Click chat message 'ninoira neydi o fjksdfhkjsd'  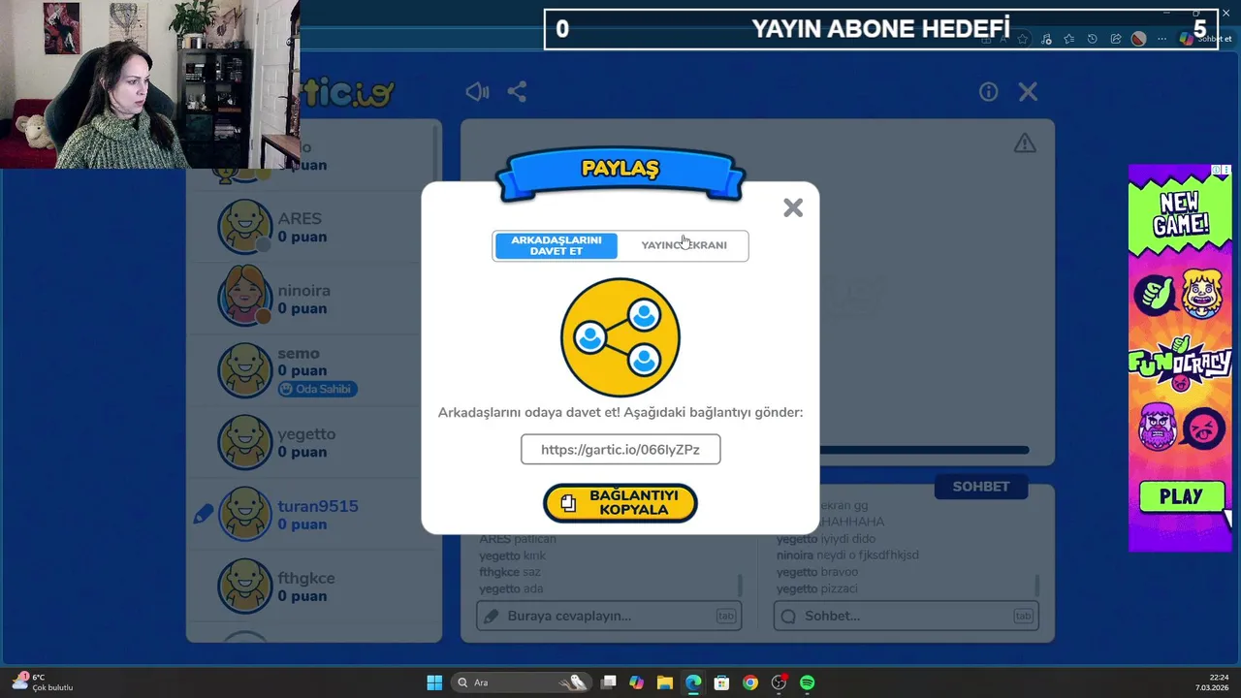847,555
